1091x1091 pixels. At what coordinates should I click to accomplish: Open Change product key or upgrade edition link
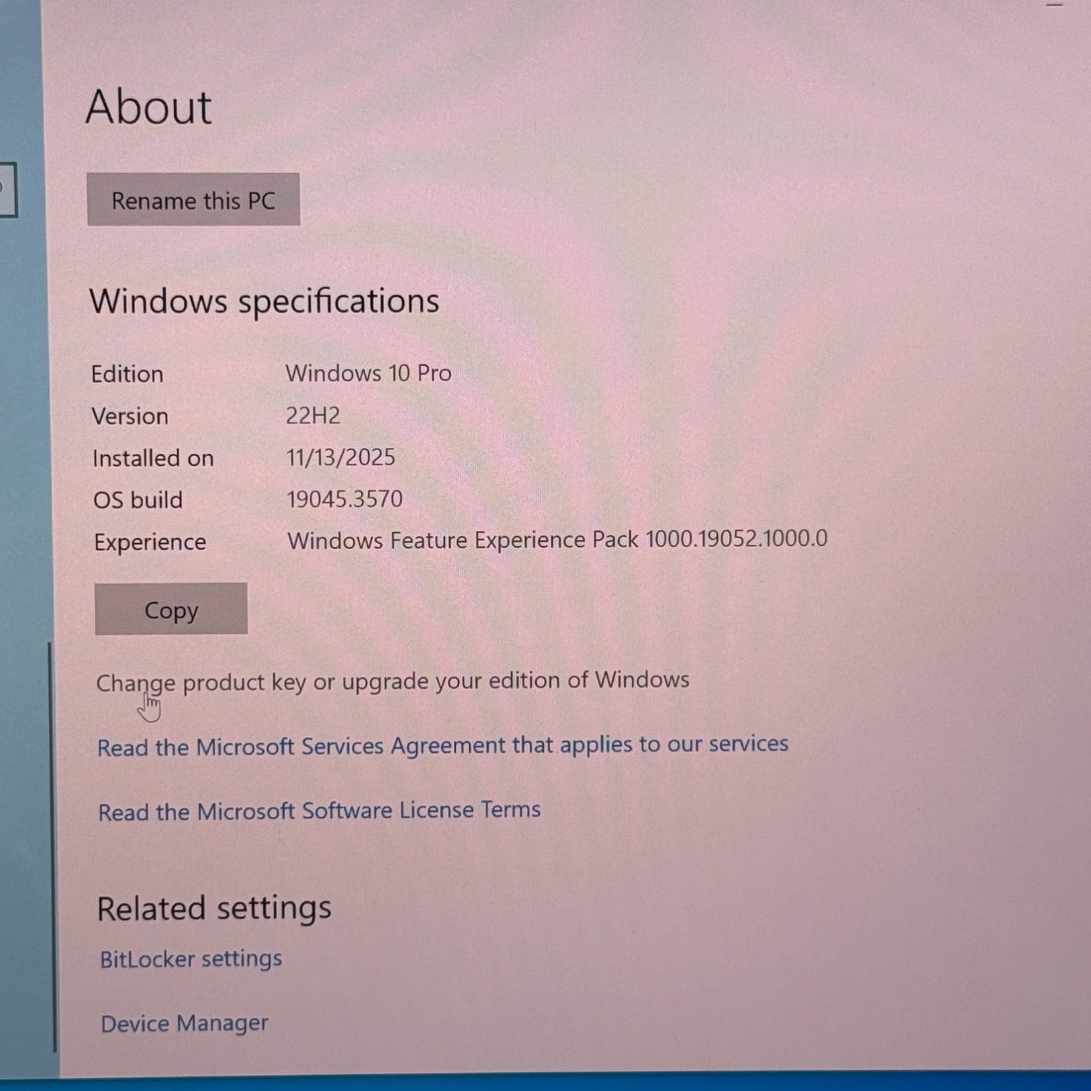pos(392,682)
